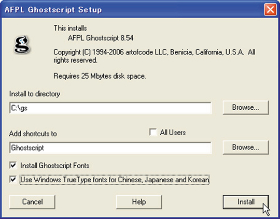Close the AFPL Ghostscript Setup window

click(x=270, y=10)
